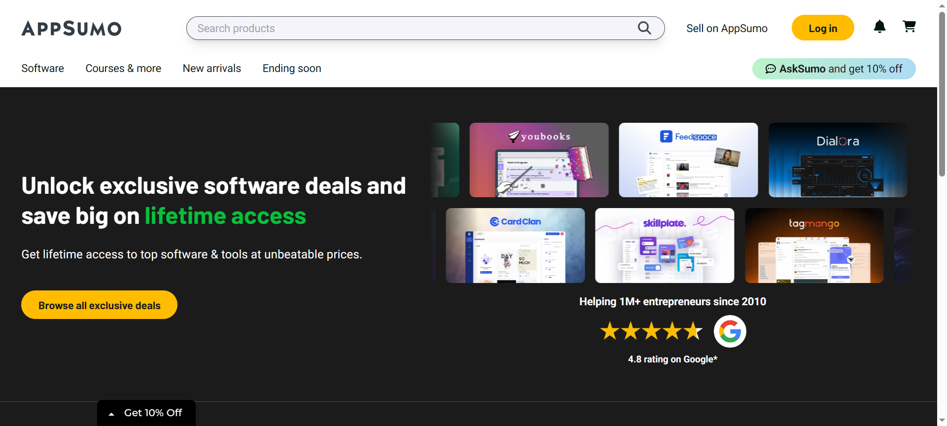
Task: Open the Dialora deal thumbnail
Action: 838,160
